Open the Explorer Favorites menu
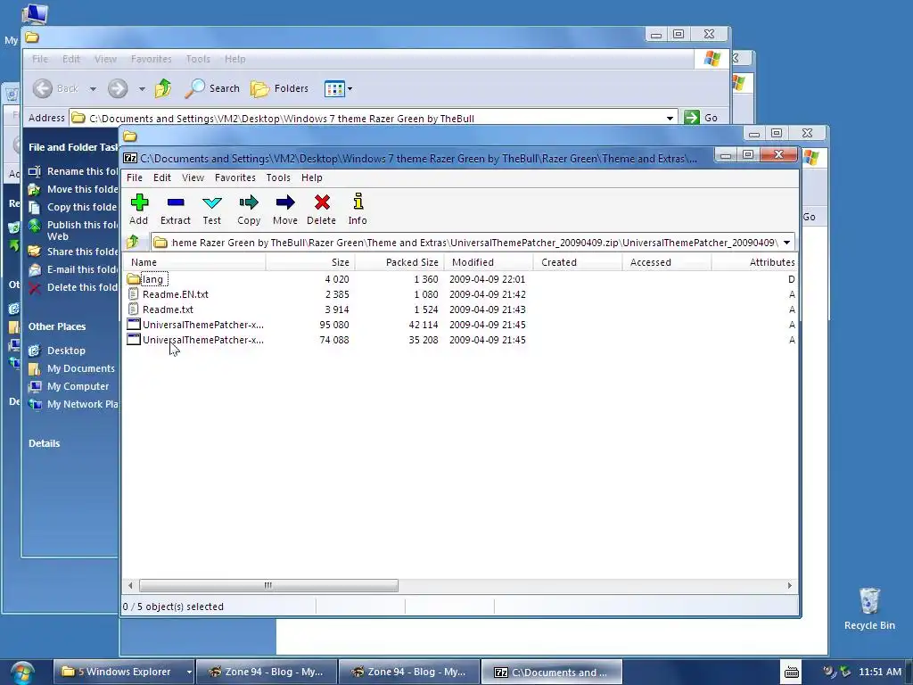Viewport: 913px width, 685px height. click(152, 59)
